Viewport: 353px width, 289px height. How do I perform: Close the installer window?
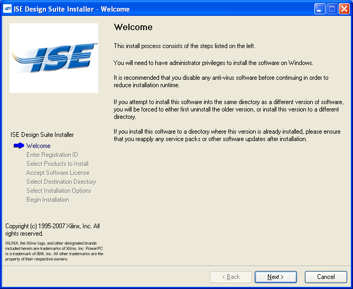[343, 9]
